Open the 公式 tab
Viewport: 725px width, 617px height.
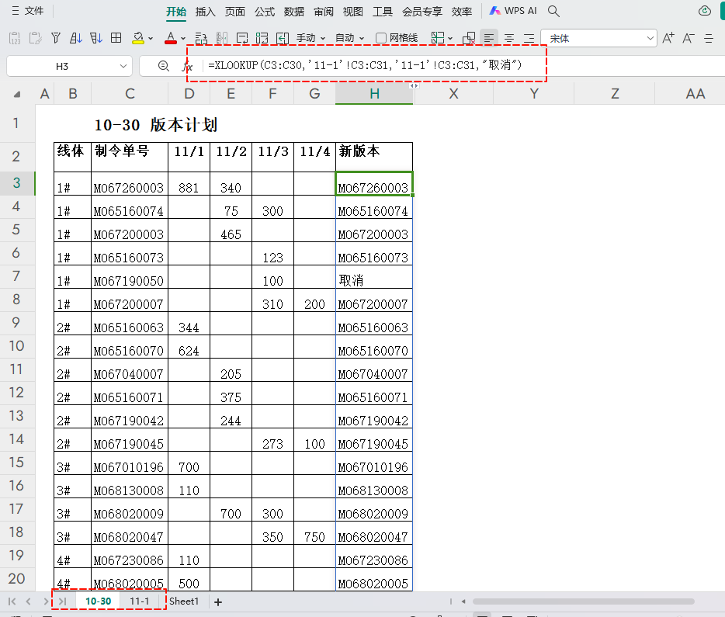click(x=265, y=12)
